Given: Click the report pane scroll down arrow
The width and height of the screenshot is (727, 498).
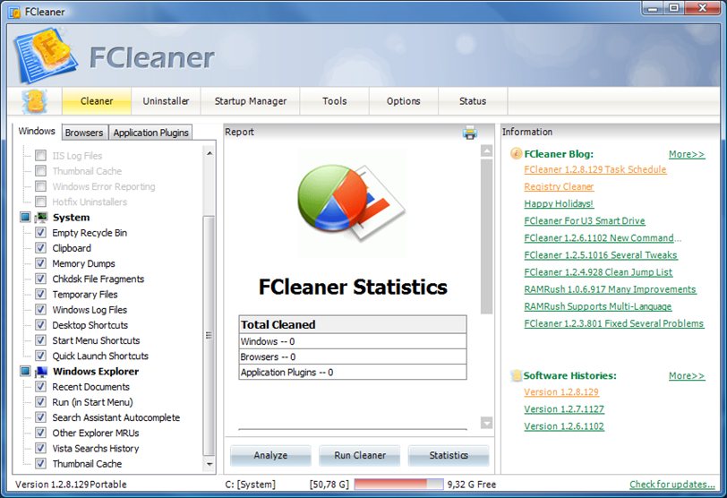Looking at the screenshot, I should (x=486, y=423).
